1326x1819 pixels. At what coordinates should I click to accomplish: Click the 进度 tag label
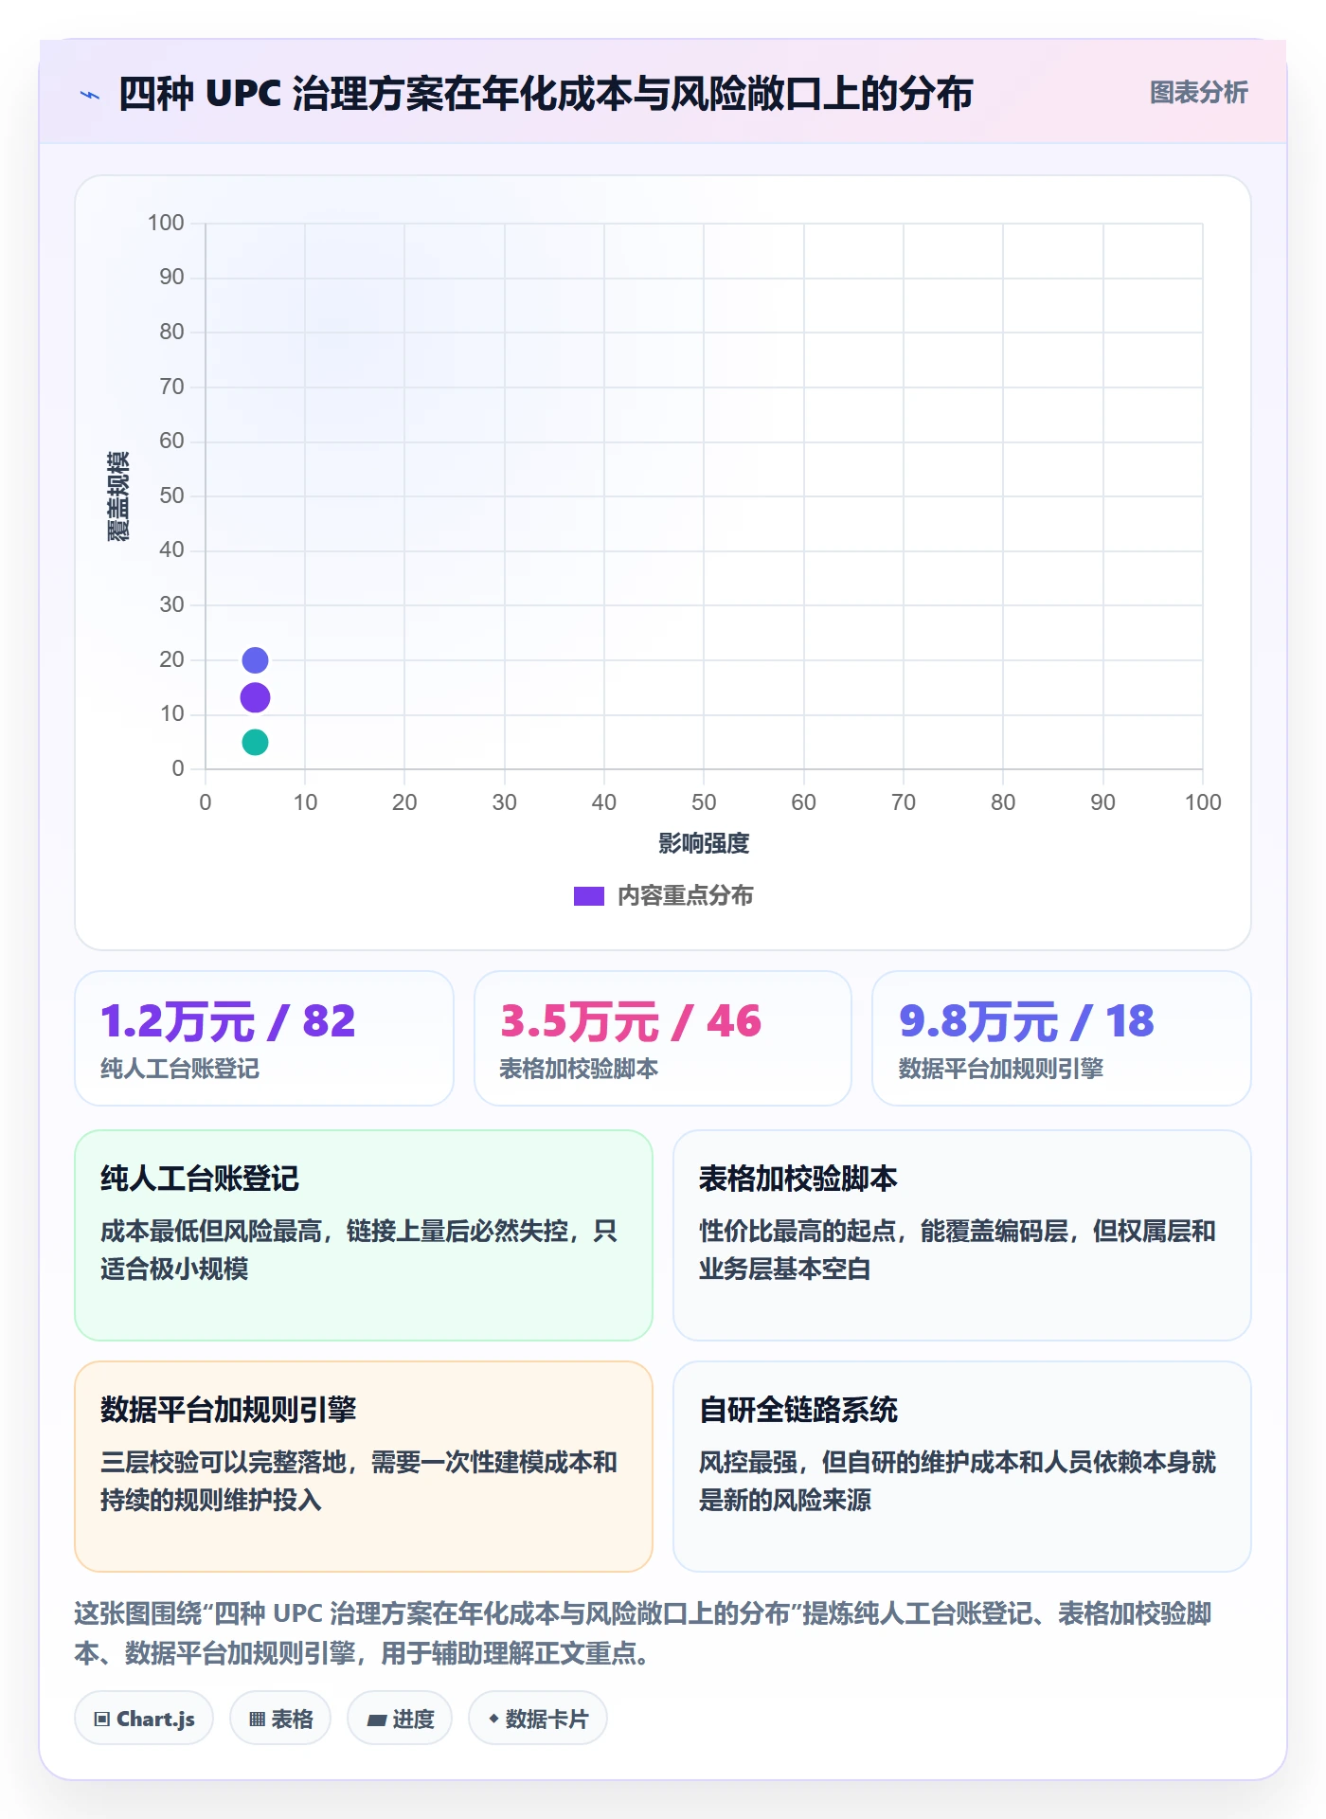(414, 1720)
